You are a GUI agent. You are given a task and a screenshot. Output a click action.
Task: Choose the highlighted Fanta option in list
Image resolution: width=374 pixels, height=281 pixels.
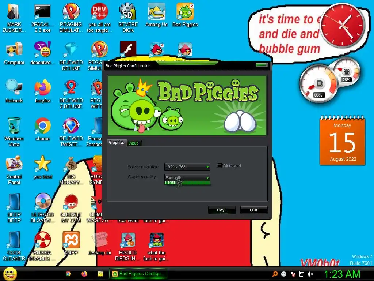click(x=187, y=183)
